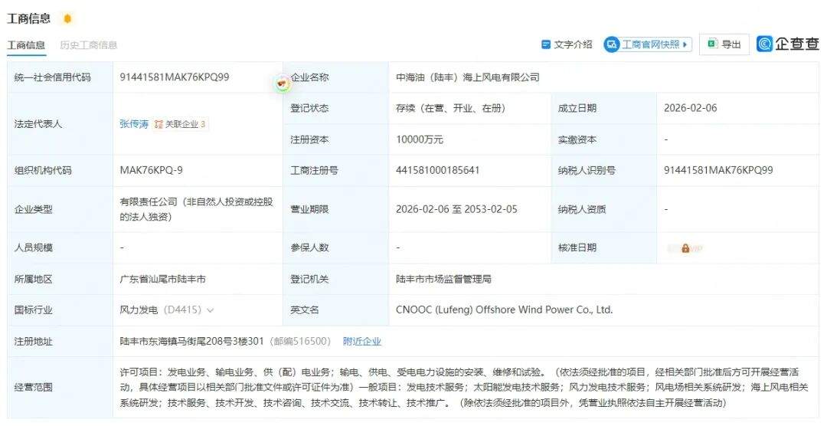Click the 工商官网快照 camera icon
The image size is (827, 426).
[x=612, y=44]
